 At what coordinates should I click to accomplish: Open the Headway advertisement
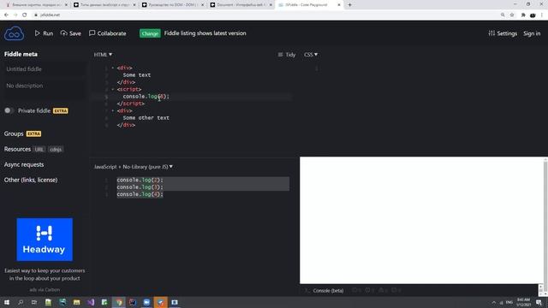45,240
